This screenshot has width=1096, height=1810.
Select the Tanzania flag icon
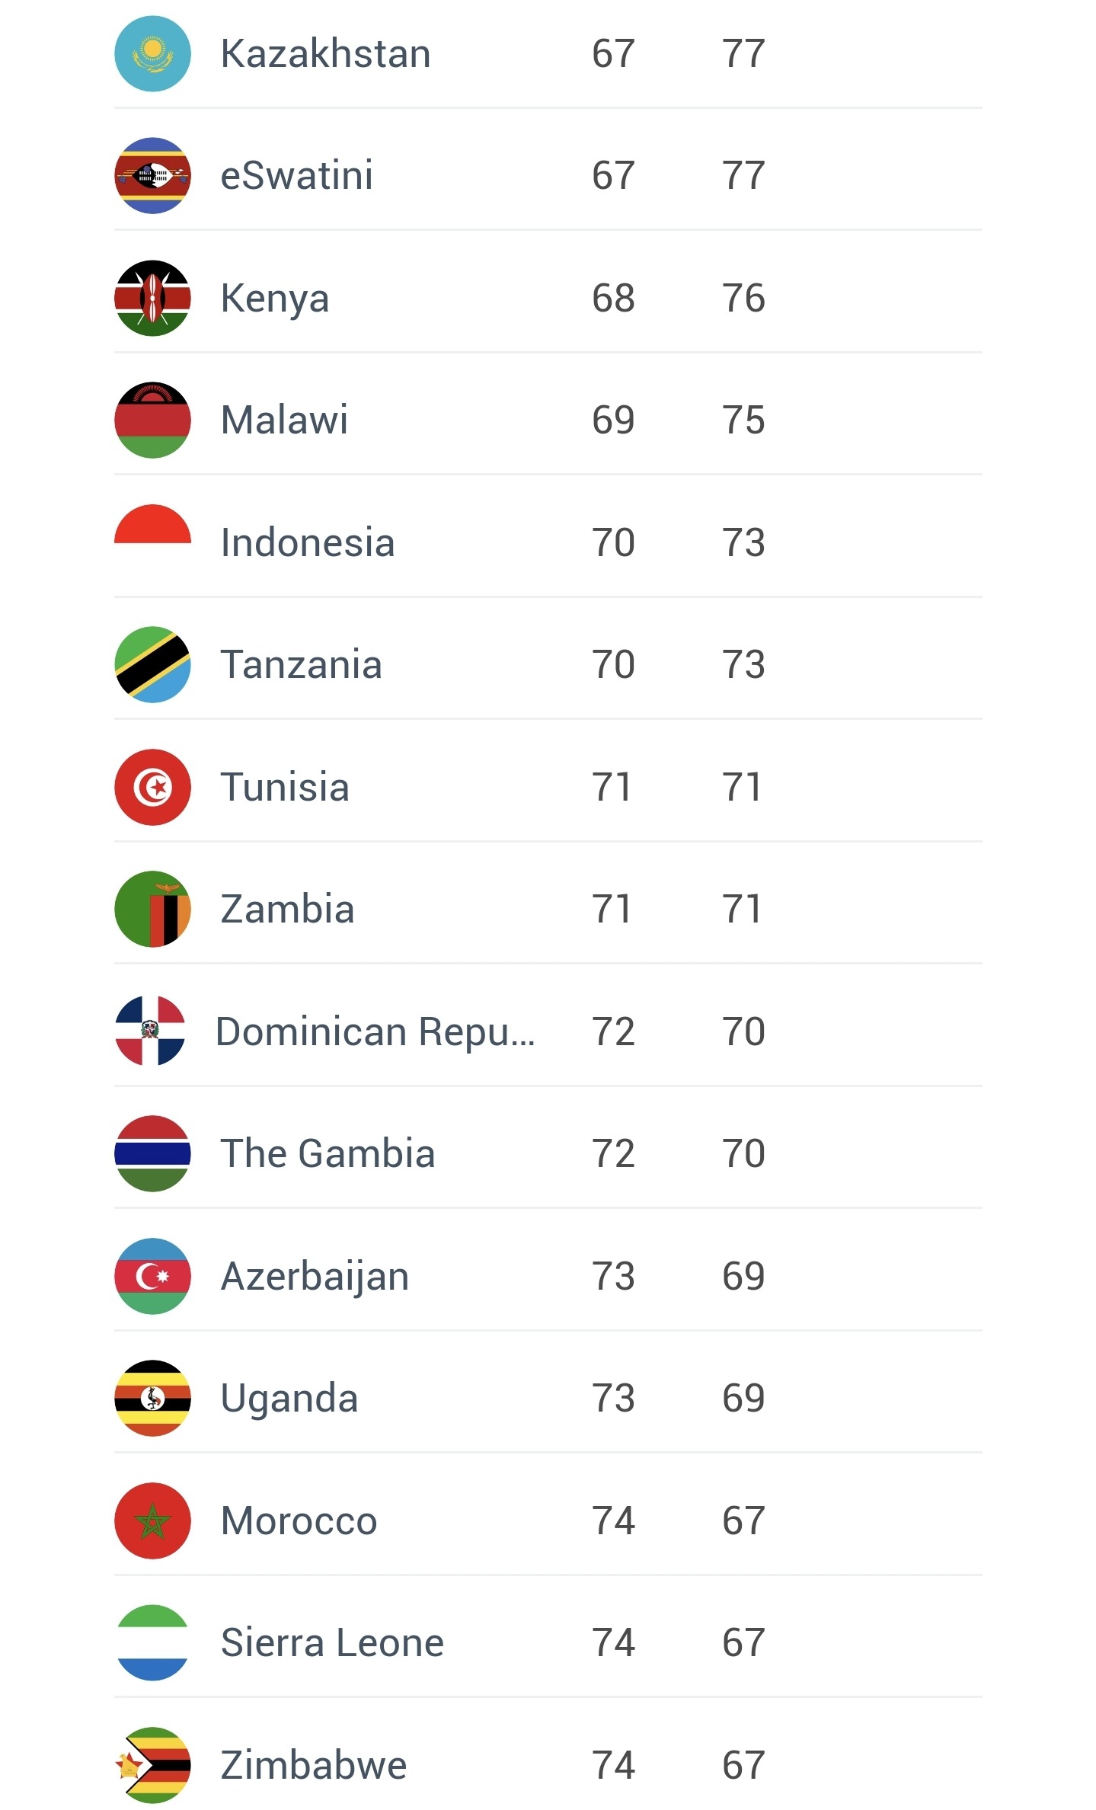(x=152, y=664)
